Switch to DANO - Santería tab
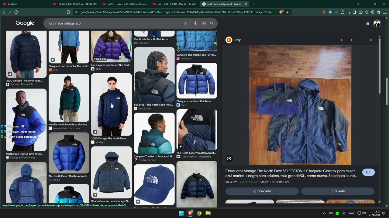This screenshot has width=389, height=218. click(125, 4)
